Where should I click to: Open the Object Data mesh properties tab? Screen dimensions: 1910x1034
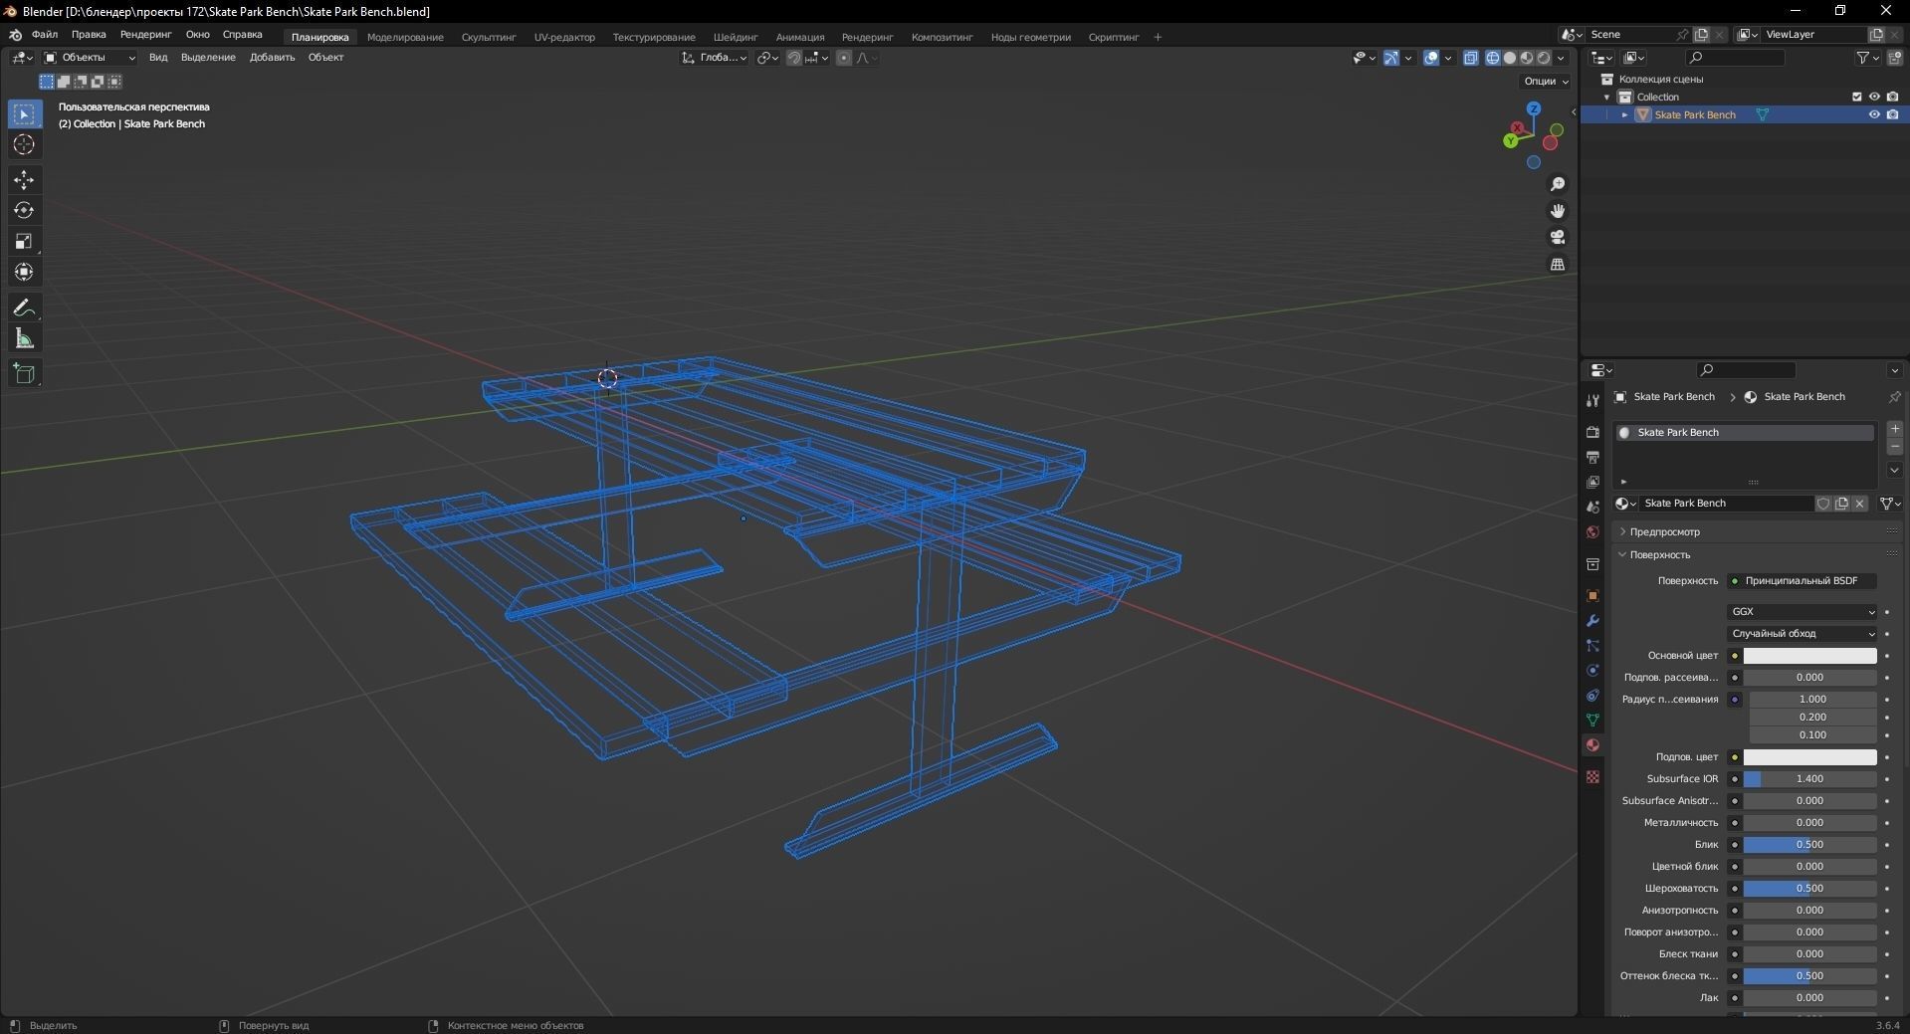(x=1592, y=720)
